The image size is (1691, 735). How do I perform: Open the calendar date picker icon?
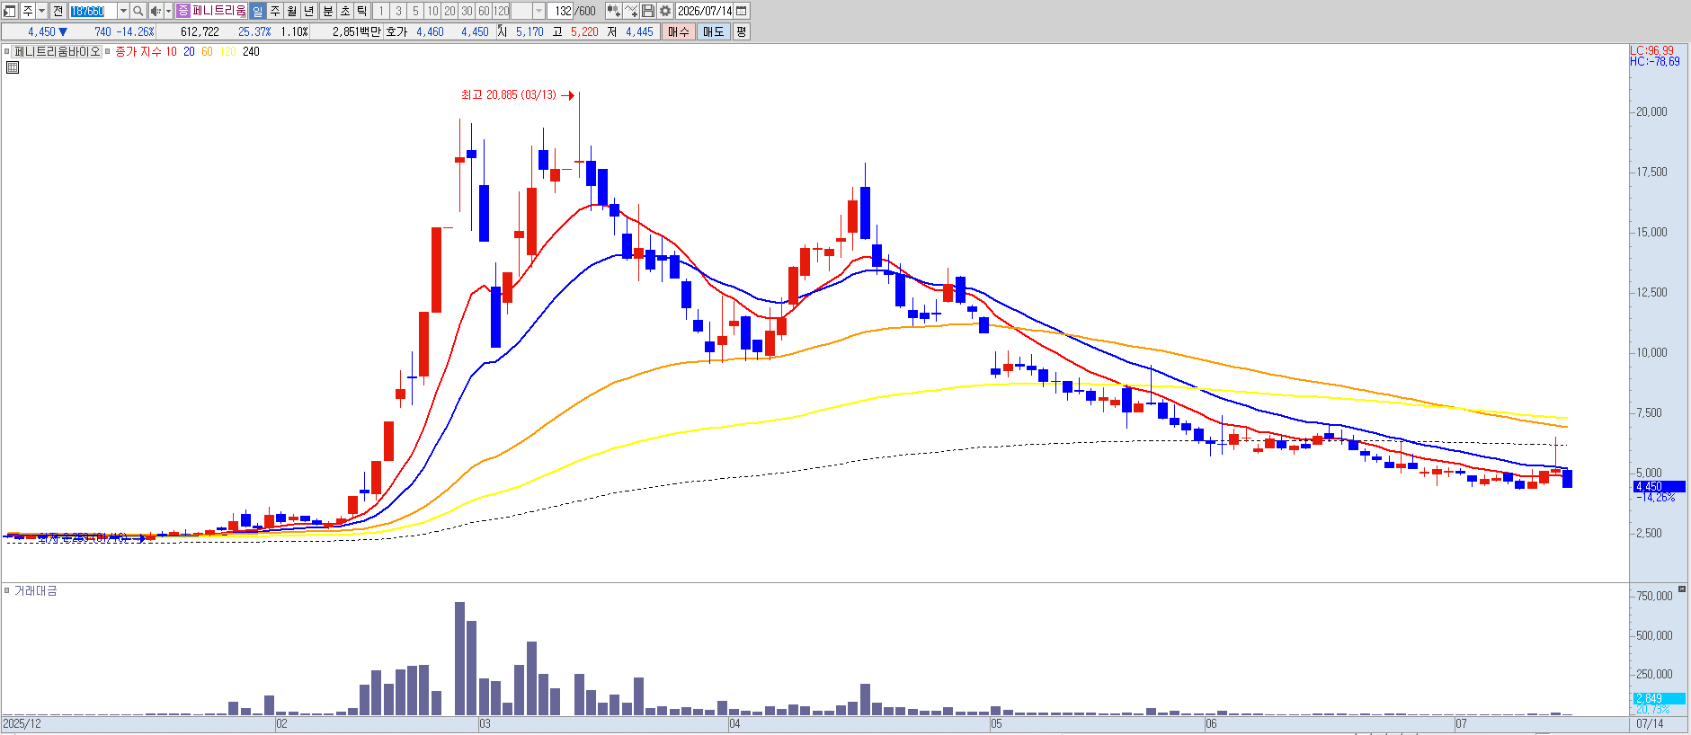point(742,11)
